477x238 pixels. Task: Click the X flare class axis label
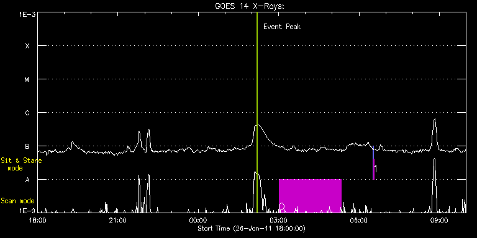(27, 46)
